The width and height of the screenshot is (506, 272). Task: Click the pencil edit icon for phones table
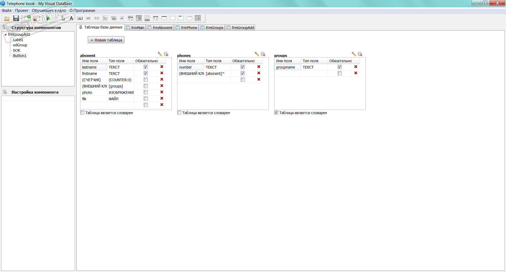[257, 54]
